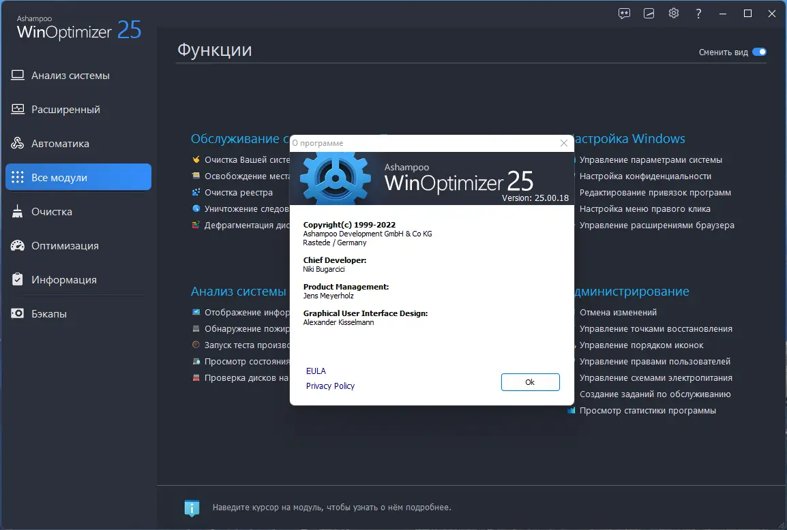Click the Jens Meyerholz name text
Screen dimensions: 787x530
(x=328, y=296)
